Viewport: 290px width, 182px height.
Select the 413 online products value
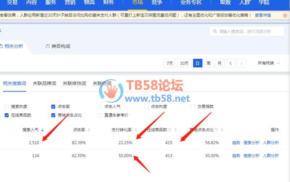point(169,156)
